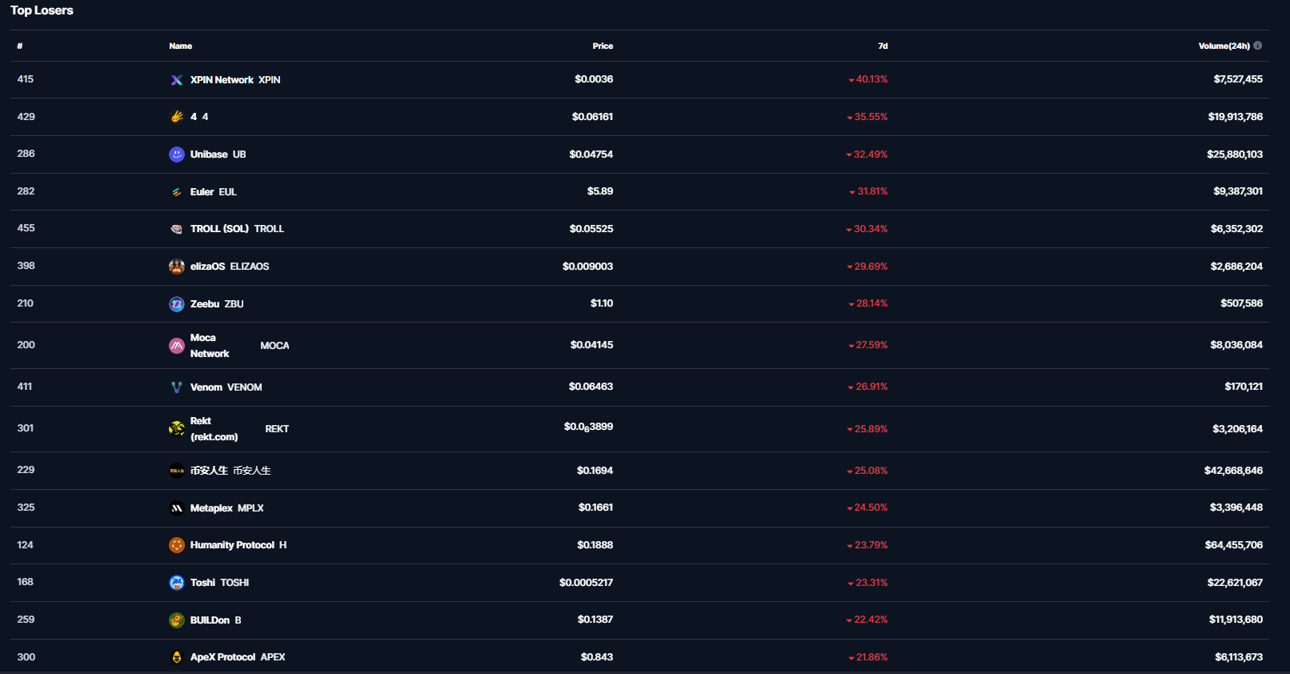Screen dimensions: 1290x674
Task: Sort by the Name column header
Action: pos(181,46)
